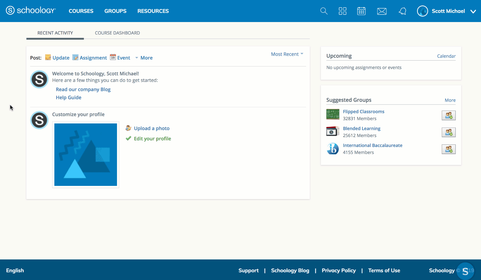Click Scott Michael's profile avatar in header
Image resolution: width=481 pixels, height=280 pixels.
[422, 11]
